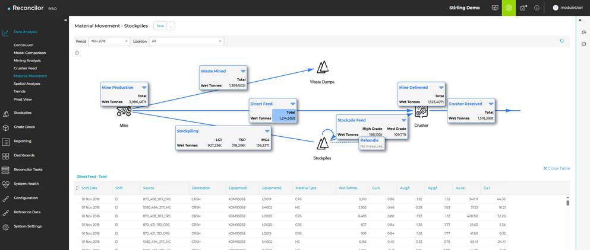The image size is (590, 250).
Task: Click the refresh icon above the diagram
Action: (561, 41)
